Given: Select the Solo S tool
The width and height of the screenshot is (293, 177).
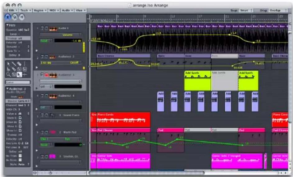Looking at the screenshot, I should point(19,69).
